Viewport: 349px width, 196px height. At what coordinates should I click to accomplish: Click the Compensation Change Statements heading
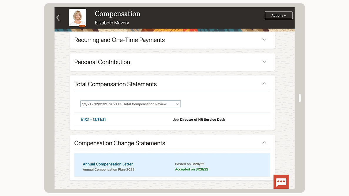[119, 143]
